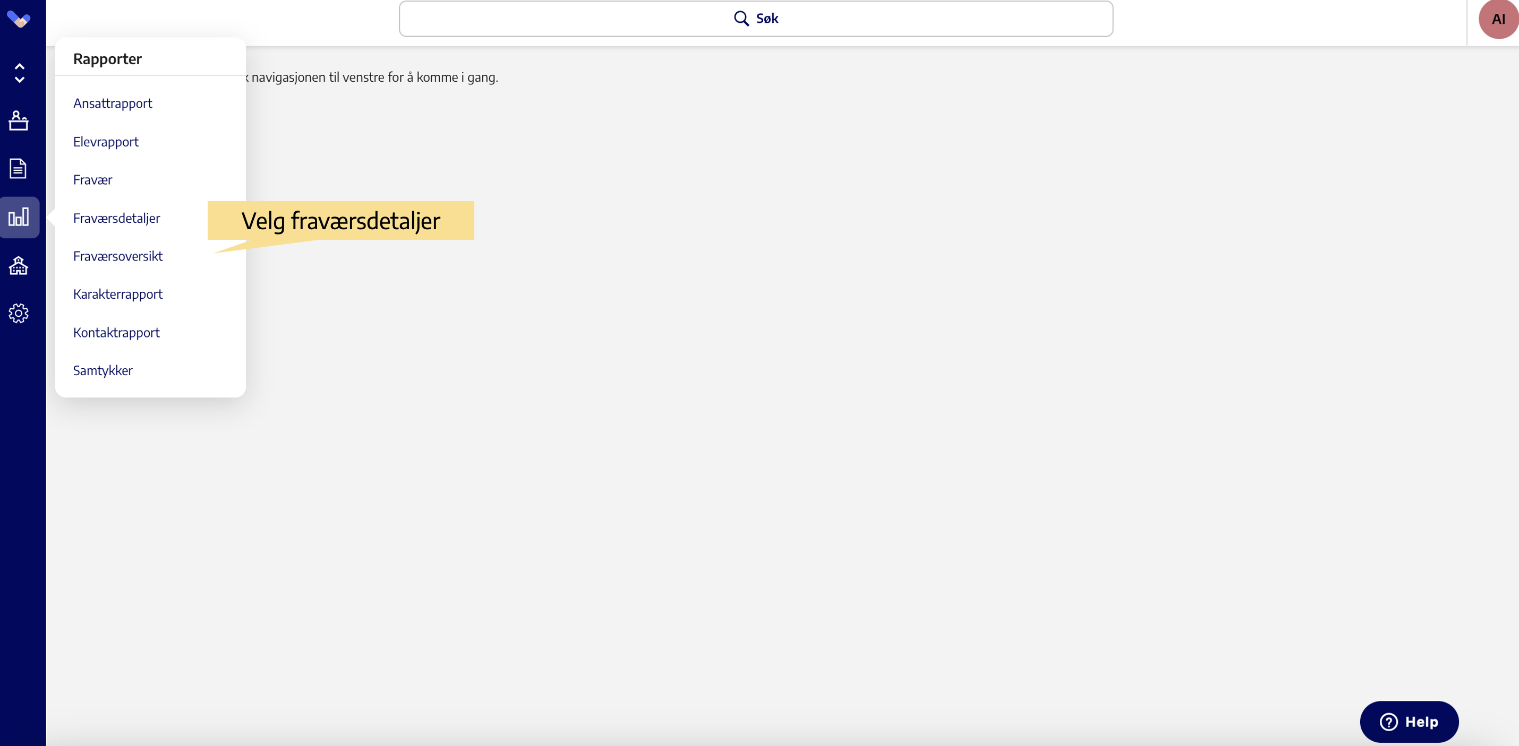Screen dimensions: 1519x746
Task: Open Ansattrapport report
Action: click(x=113, y=103)
